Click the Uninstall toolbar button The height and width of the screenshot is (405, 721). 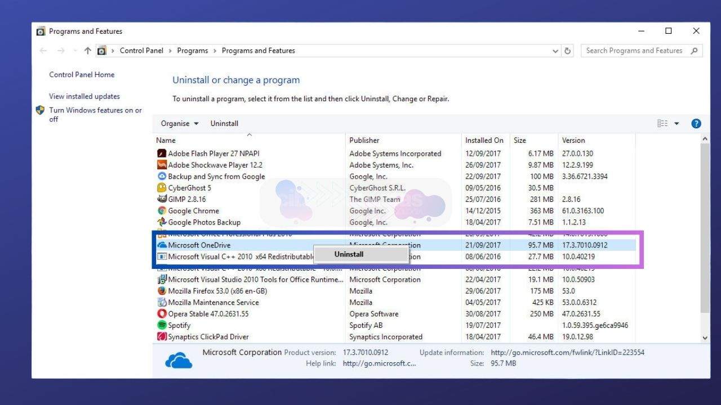click(x=224, y=124)
